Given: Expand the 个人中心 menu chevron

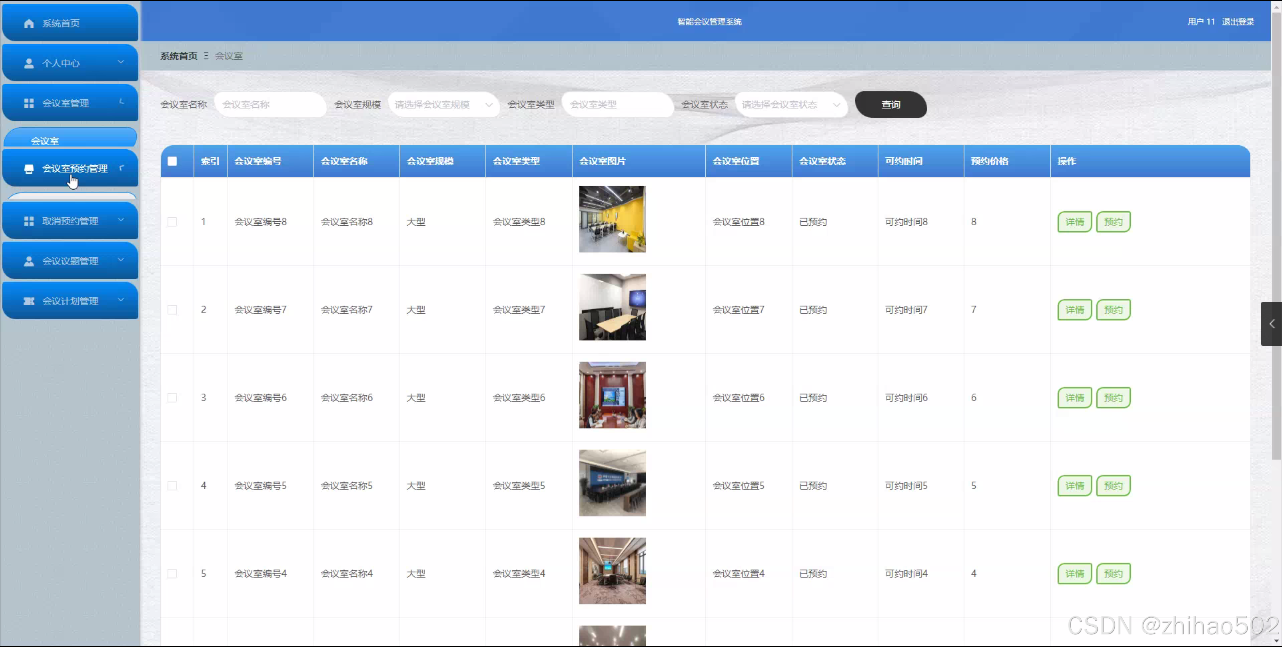Looking at the screenshot, I should tap(121, 62).
